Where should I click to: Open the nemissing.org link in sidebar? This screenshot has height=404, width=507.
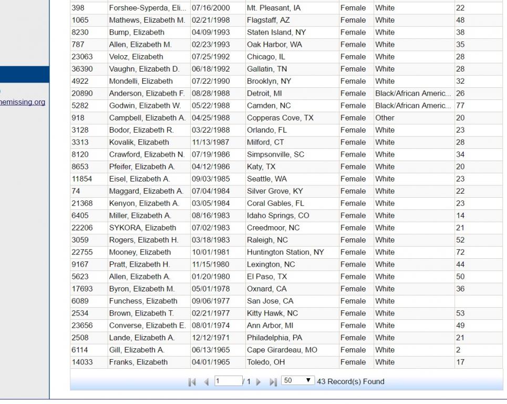tap(23, 102)
